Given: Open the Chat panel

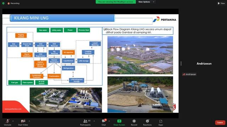Looking at the screenshot, I should (x=104, y=122).
